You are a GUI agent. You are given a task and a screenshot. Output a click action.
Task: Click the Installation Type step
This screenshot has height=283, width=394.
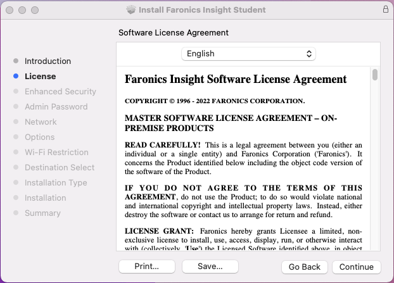[56, 183]
